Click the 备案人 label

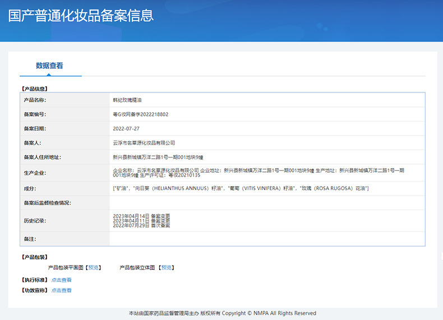click(x=32, y=143)
